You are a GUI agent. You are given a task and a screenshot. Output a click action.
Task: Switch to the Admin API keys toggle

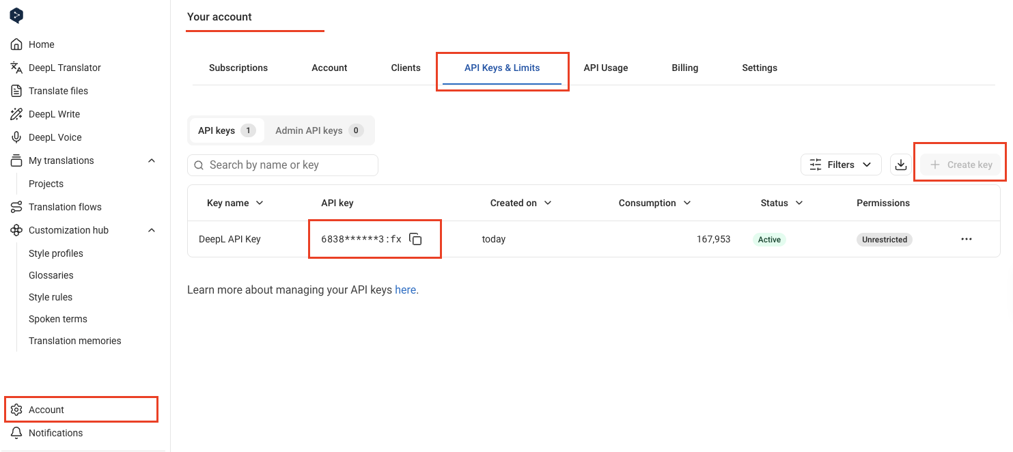pyautogui.click(x=319, y=130)
